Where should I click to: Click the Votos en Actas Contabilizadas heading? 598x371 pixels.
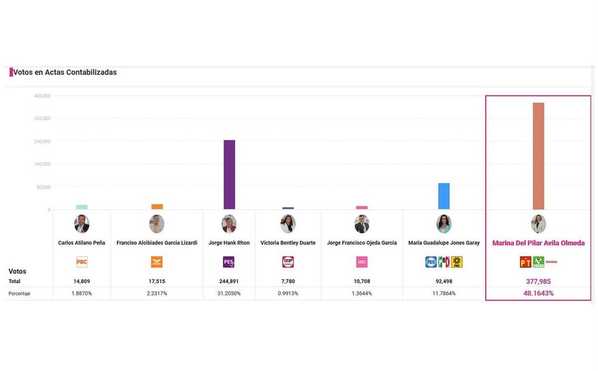coord(65,72)
